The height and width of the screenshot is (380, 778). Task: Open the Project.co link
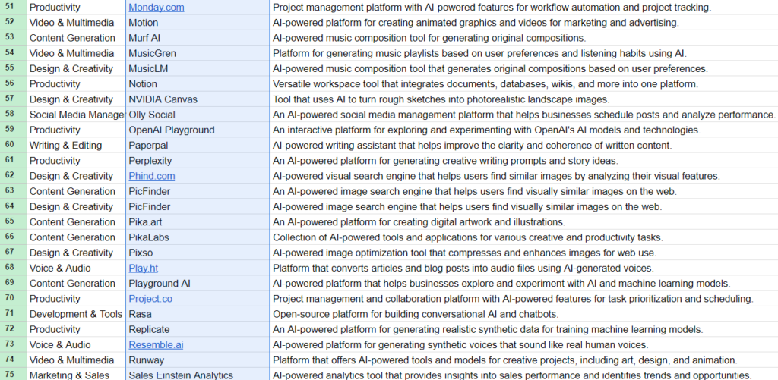pyautogui.click(x=150, y=299)
